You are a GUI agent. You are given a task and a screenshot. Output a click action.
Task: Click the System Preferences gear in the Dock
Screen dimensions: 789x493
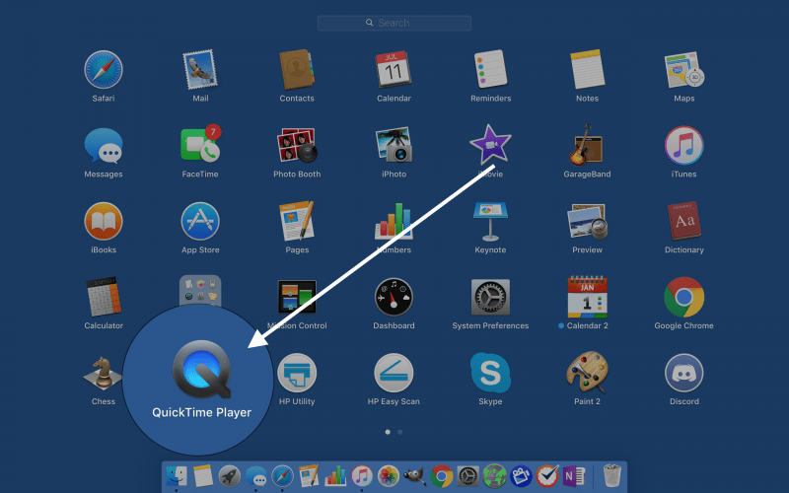pos(467,475)
